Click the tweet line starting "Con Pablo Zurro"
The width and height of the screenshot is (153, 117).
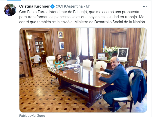79,12
